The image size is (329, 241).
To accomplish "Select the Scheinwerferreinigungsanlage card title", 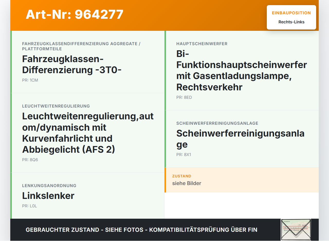I will 240,139.
